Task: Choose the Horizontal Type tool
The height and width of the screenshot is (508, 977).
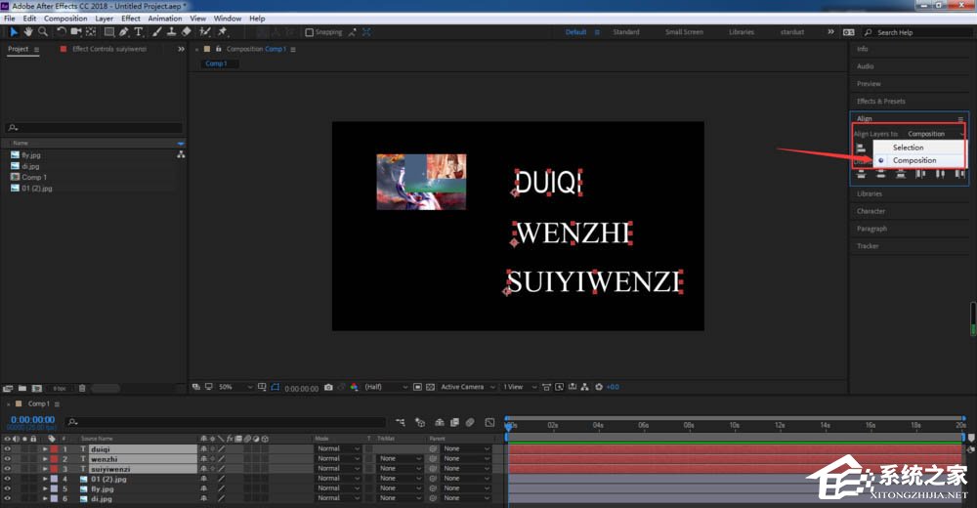Action: click(138, 31)
